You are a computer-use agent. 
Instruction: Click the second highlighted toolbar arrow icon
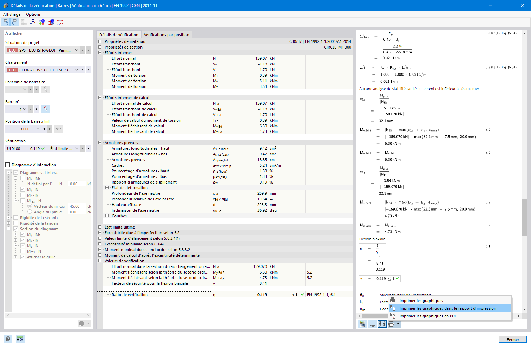(x=14, y=22)
